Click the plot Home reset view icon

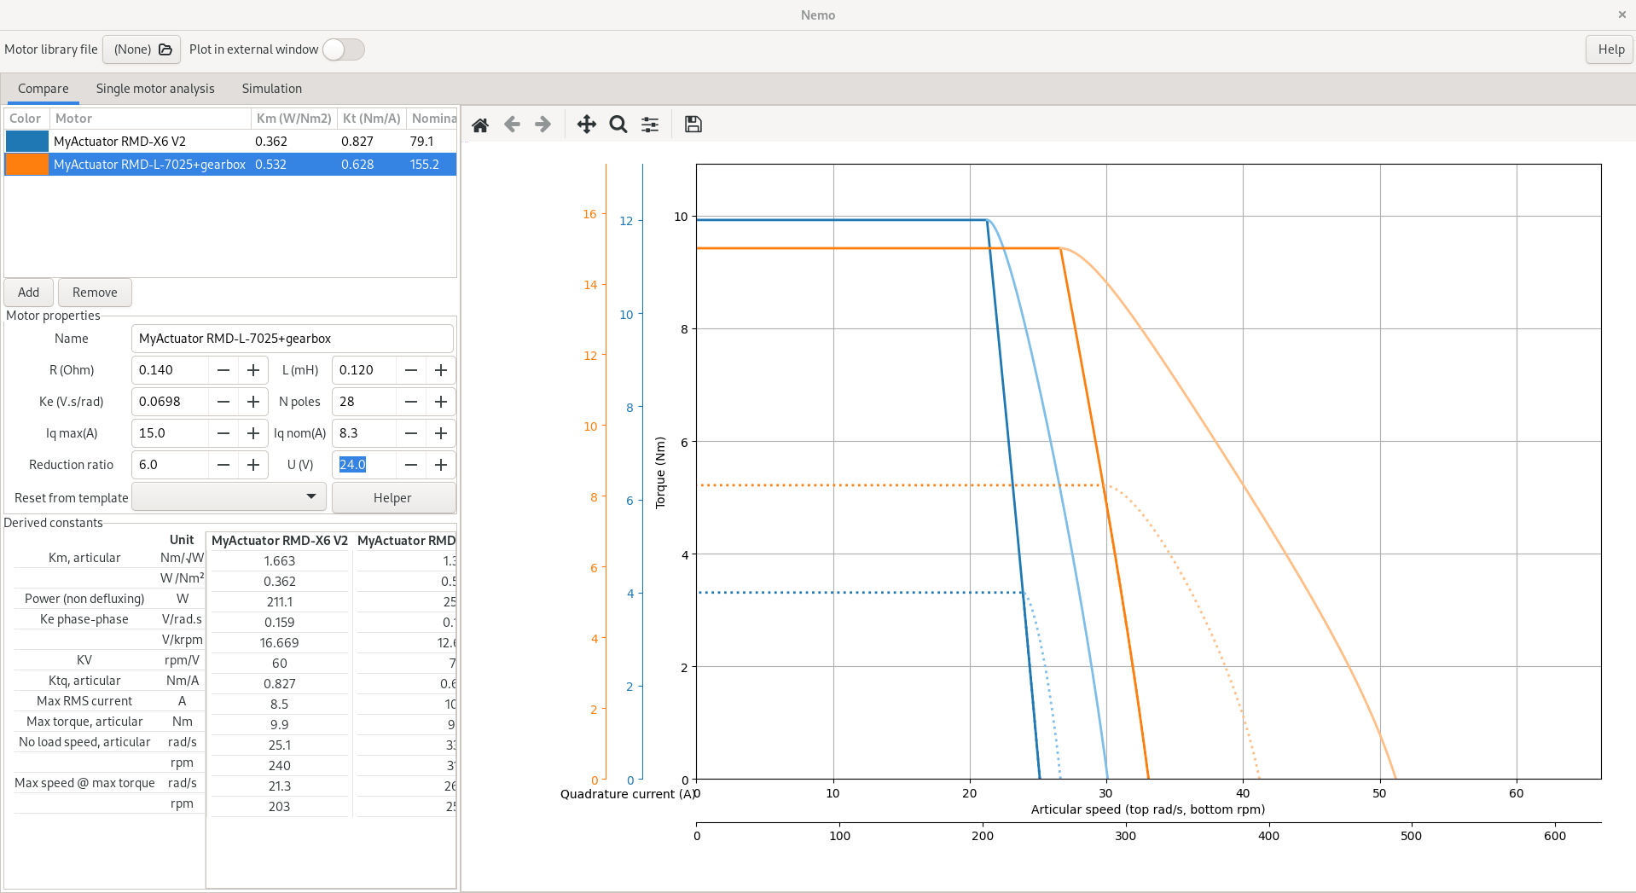(480, 125)
